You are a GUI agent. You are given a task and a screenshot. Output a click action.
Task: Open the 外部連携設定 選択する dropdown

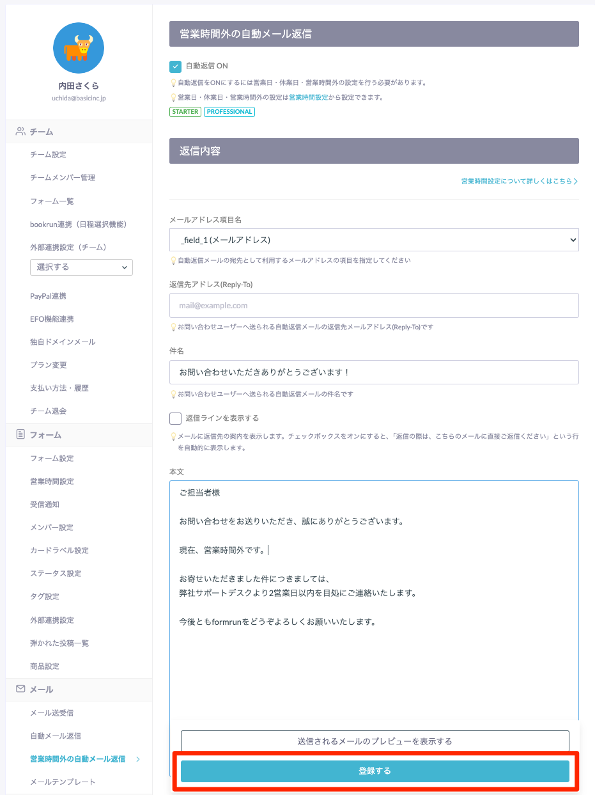click(x=81, y=267)
